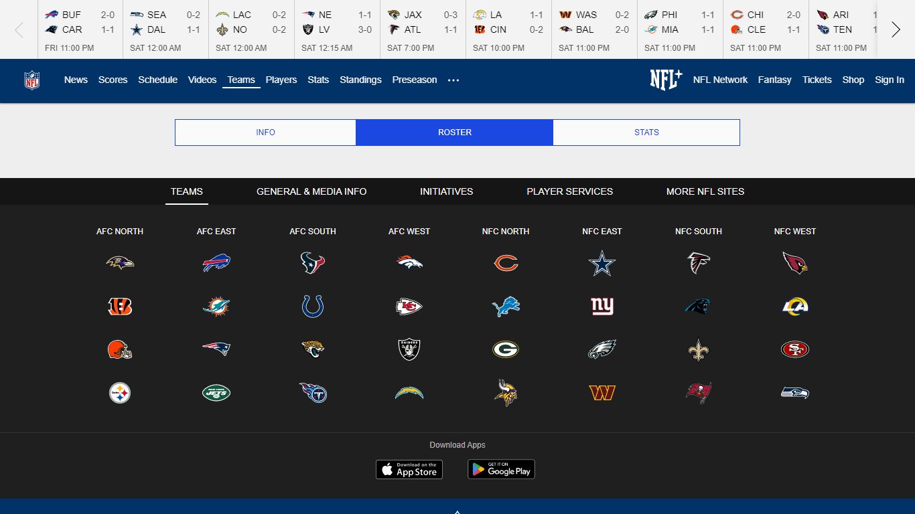Screen dimensions: 915x514
Task: Open the MORE NFL SITES tab
Action: click(x=705, y=191)
